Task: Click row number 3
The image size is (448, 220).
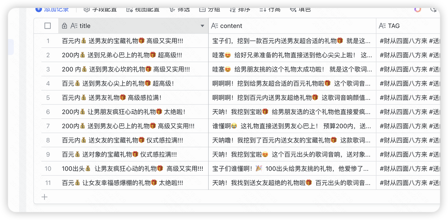Action: coord(48,69)
